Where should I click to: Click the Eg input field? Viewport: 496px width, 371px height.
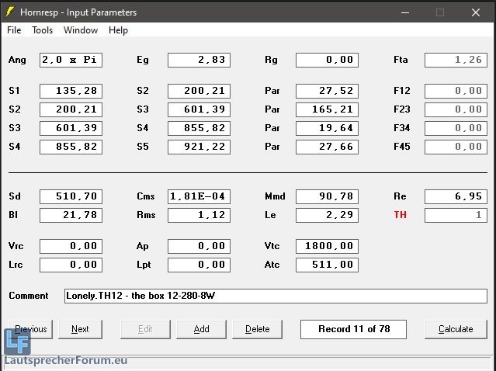pos(199,60)
